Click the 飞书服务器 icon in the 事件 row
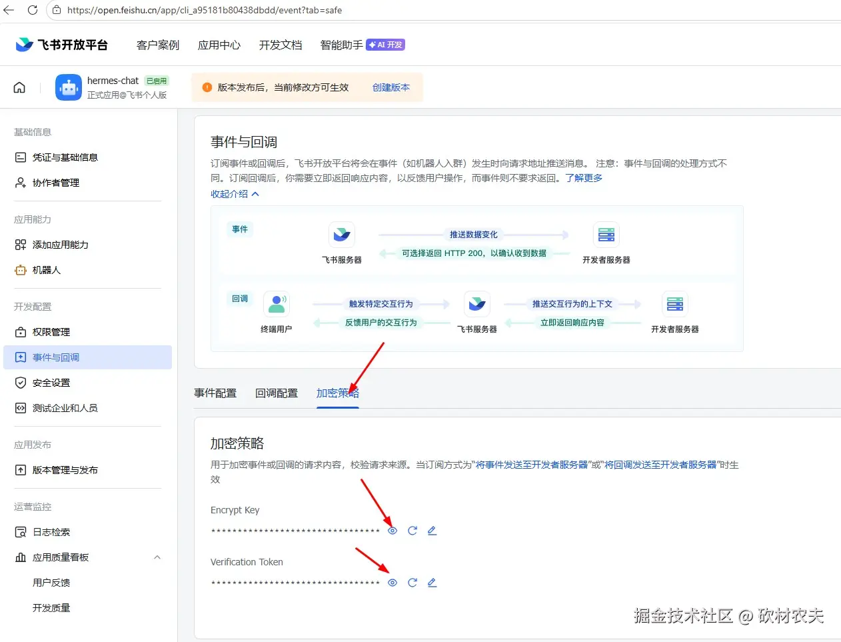The image size is (841, 642). pos(342,235)
